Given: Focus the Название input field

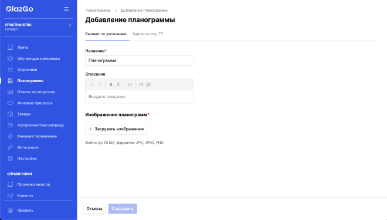Looking at the screenshot, I should tap(139, 60).
